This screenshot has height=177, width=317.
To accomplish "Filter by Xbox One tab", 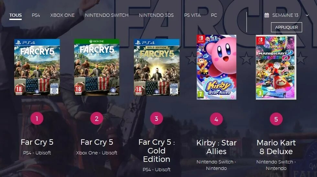I will (x=62, y=15).
